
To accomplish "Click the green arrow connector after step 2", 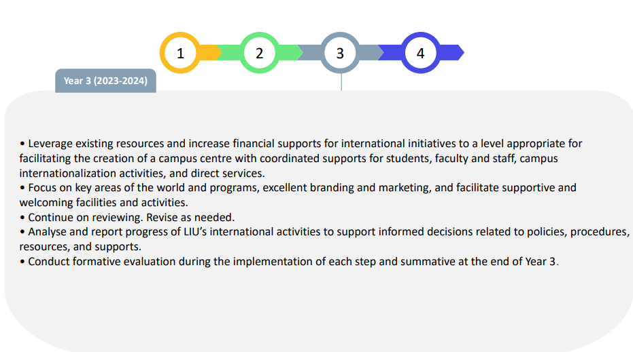I will click(291, 53).
